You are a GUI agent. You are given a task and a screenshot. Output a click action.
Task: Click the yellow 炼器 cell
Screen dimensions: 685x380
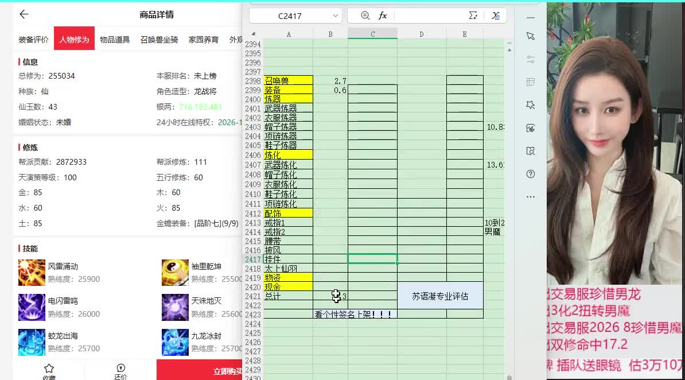(289, 99)
